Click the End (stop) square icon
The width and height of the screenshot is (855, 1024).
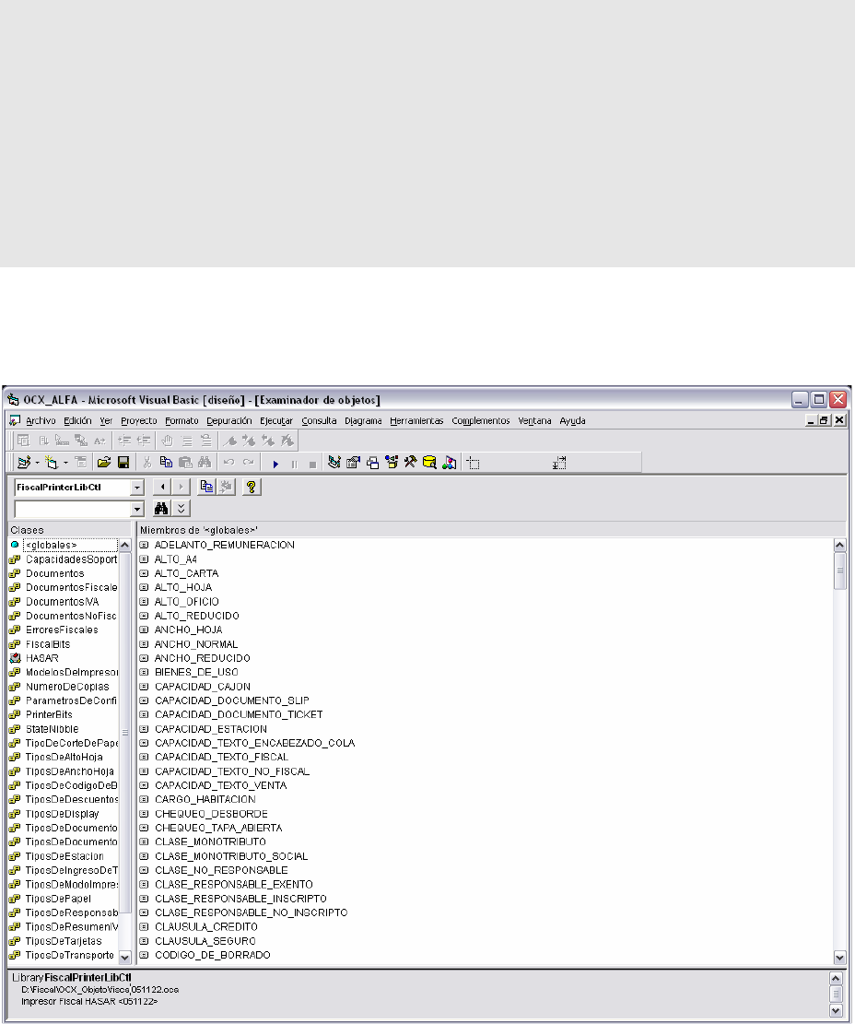tap(312, 464)
